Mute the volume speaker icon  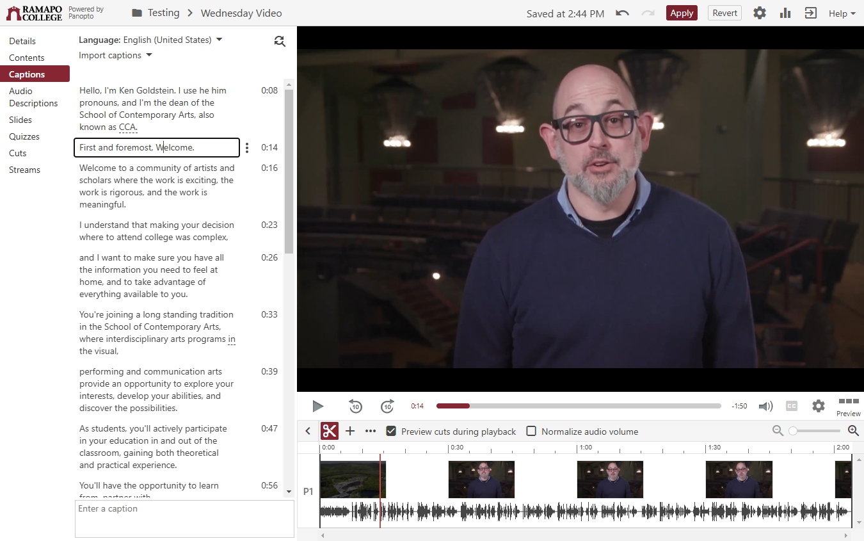pyautogui.click(x=765, y=406)
